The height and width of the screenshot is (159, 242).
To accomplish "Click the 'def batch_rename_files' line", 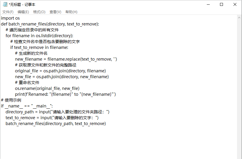I will [50, 24].
